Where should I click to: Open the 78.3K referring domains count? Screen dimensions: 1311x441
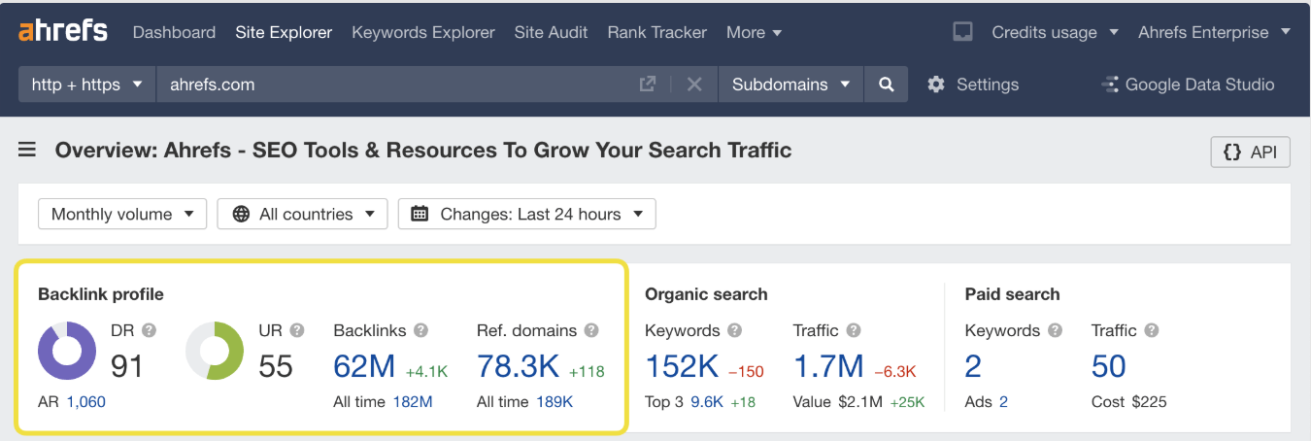click(519, 366)
